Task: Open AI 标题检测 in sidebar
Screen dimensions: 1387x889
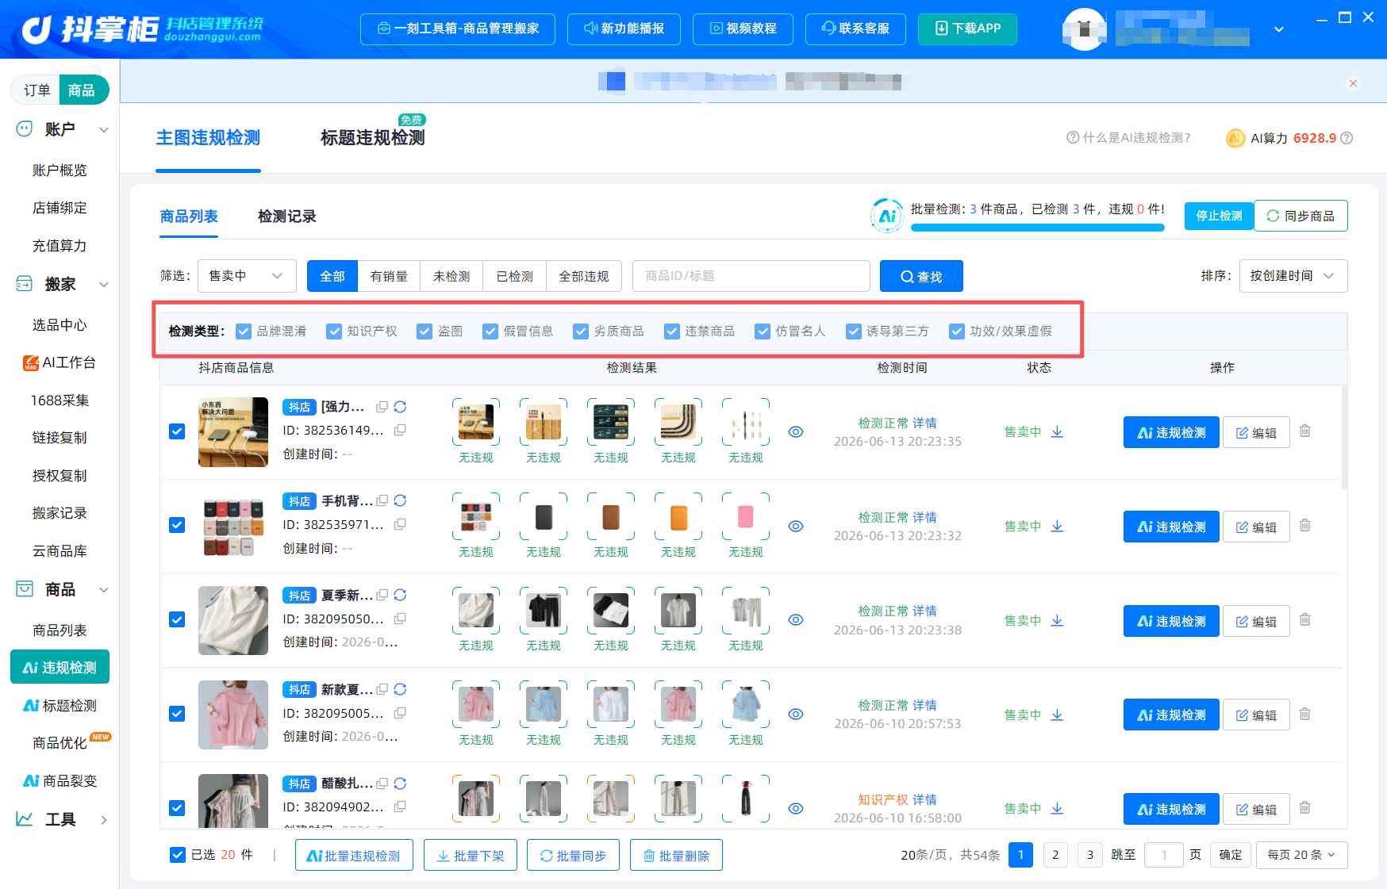Action: point(60,706)
